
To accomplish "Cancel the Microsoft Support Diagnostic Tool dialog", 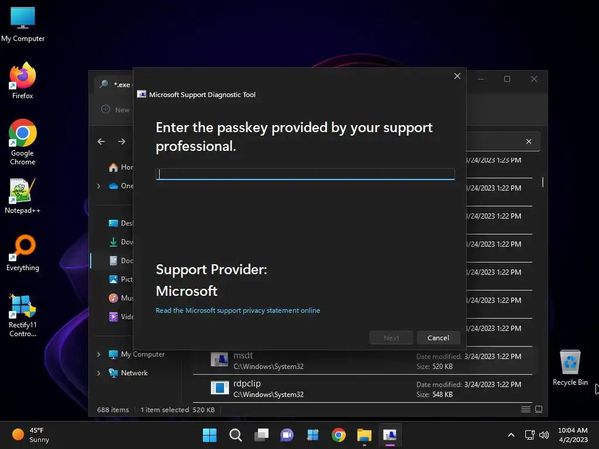I will [x=438, y=338].
